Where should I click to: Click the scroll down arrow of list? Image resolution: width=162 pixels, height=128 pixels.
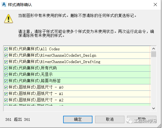click(x=153, y=108)
